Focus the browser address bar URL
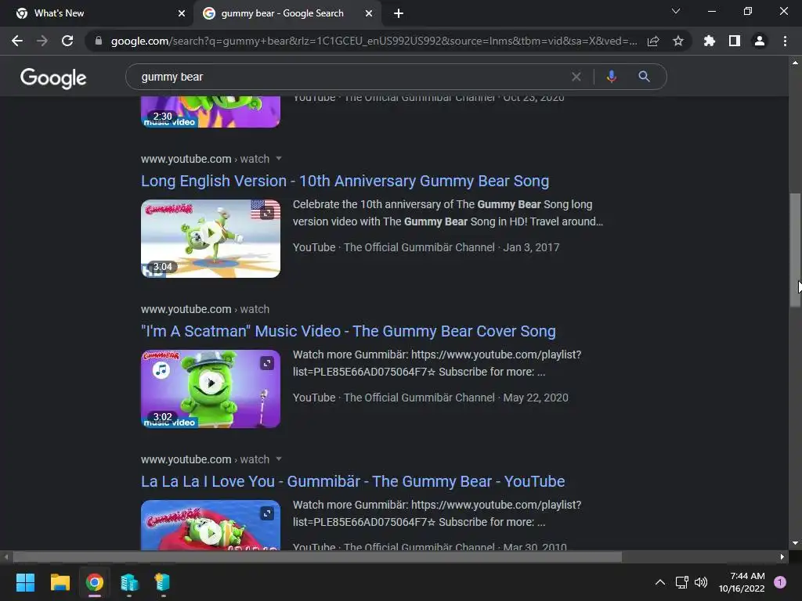This screenshot has height=601, width=802. pyautogui.click(x=374, y=41)
